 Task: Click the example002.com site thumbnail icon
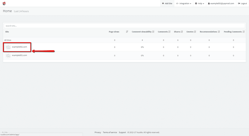pyautogui.click(x=8, y=47)
